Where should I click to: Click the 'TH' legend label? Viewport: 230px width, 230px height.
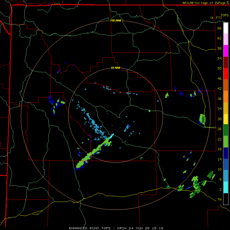click(220, 200)
